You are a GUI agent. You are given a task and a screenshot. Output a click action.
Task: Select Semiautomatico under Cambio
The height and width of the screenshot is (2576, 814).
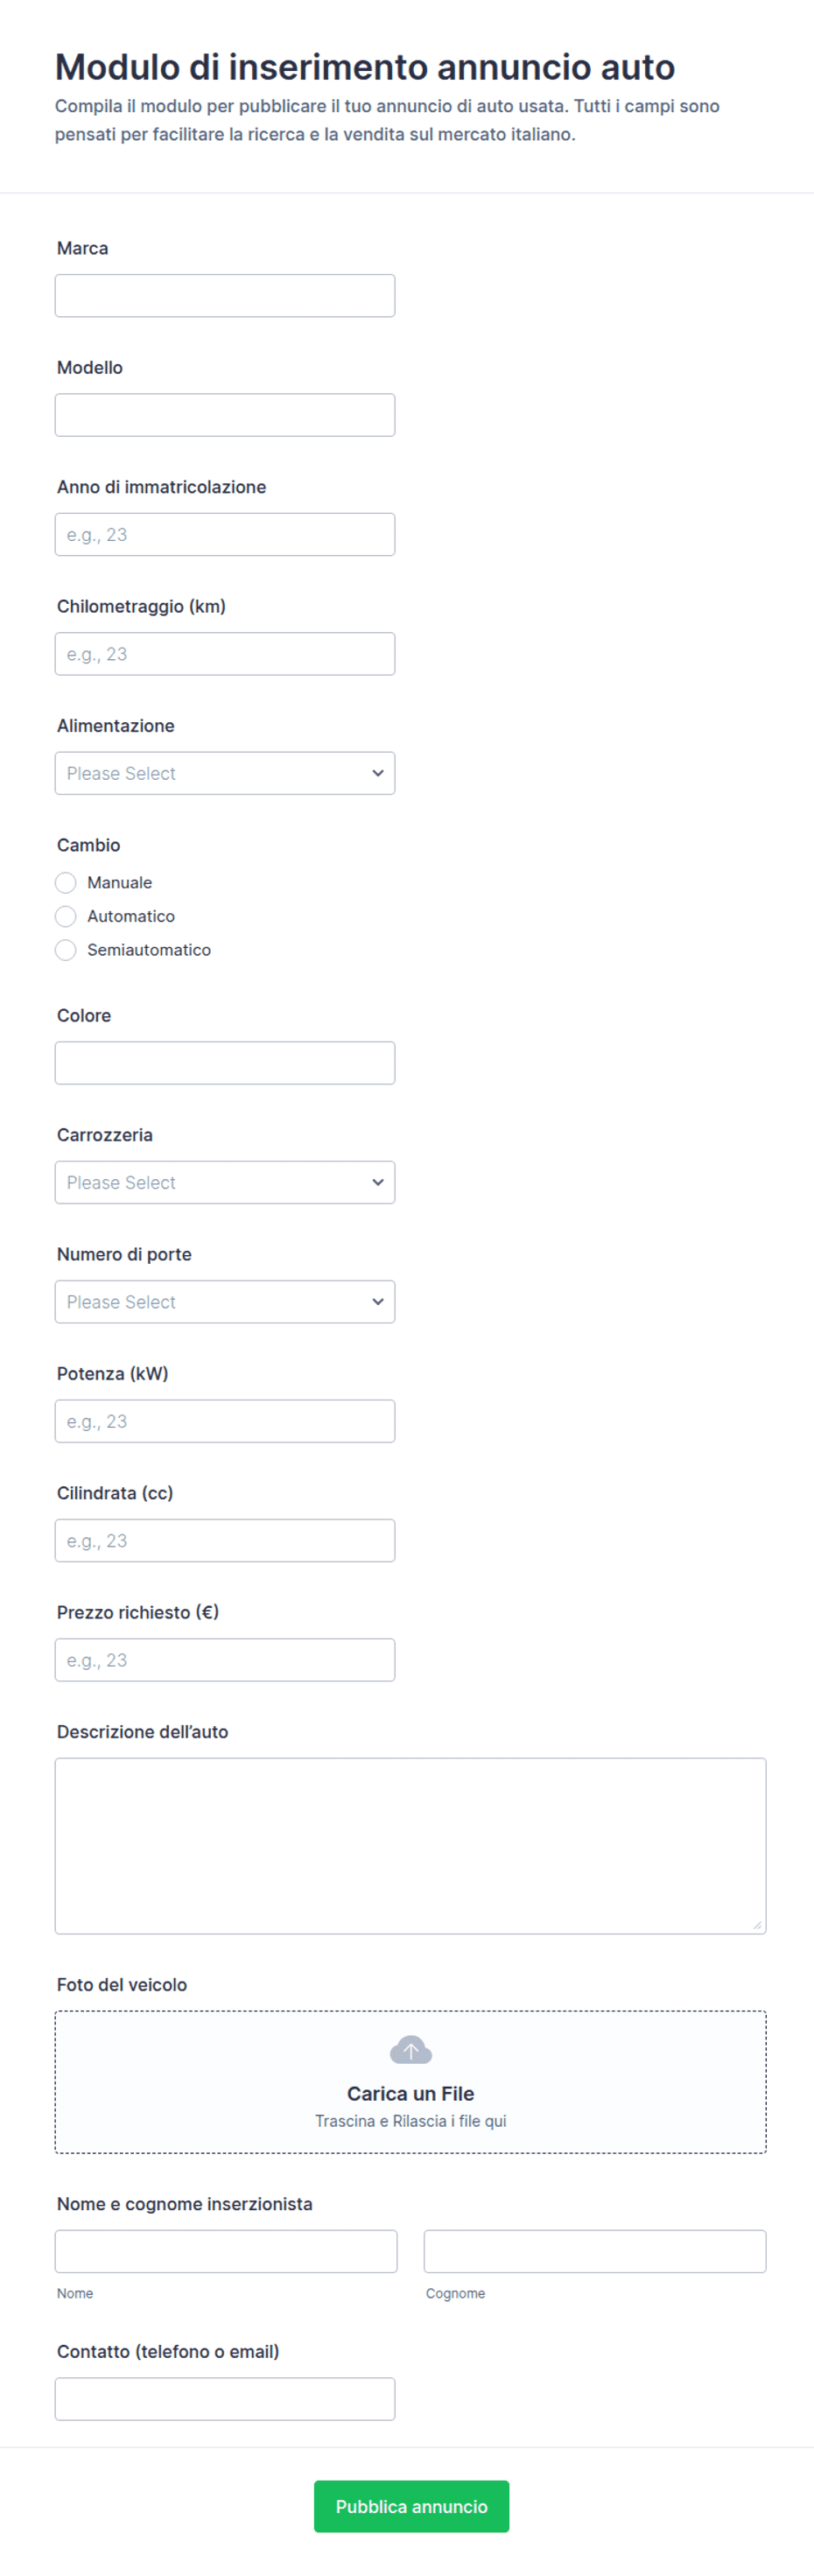click(66, 950)
